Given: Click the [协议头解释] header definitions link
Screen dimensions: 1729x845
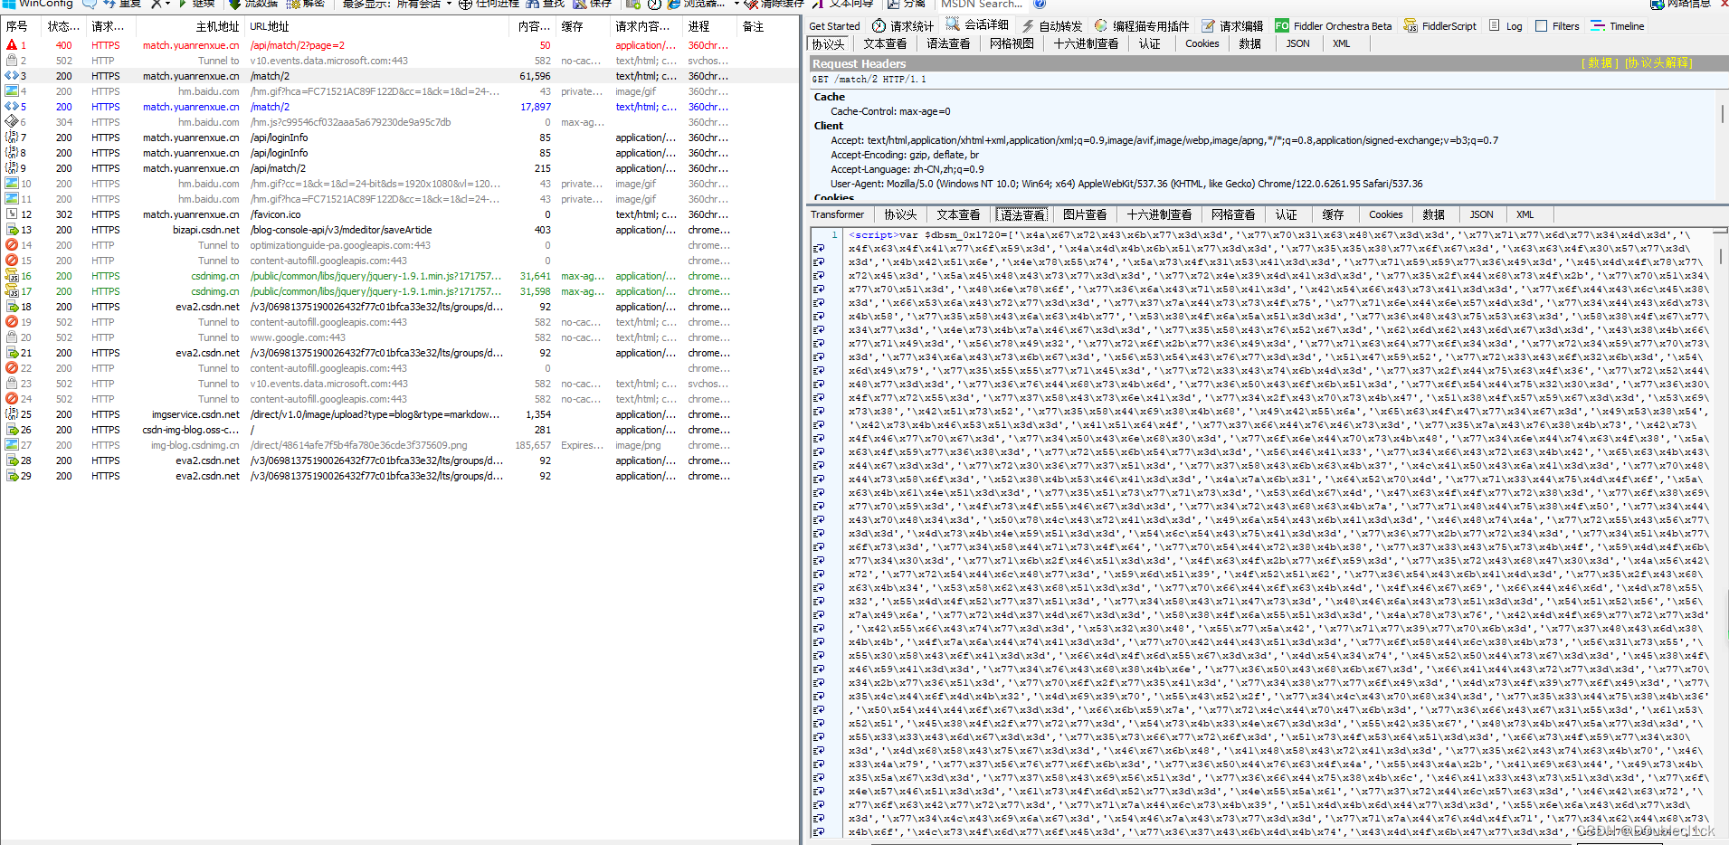Looking at the screenshot, I should [x=1658, y=63].
